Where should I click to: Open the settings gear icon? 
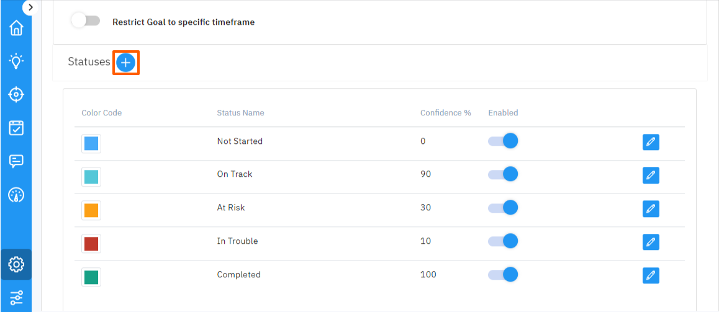click(16, 264)
